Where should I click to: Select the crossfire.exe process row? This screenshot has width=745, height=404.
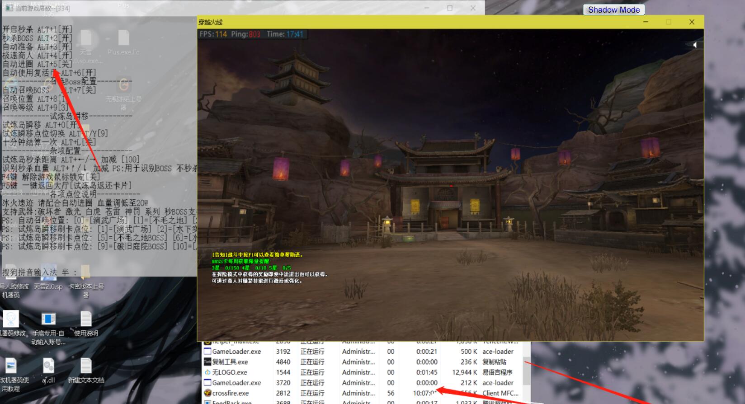[231, 393]
